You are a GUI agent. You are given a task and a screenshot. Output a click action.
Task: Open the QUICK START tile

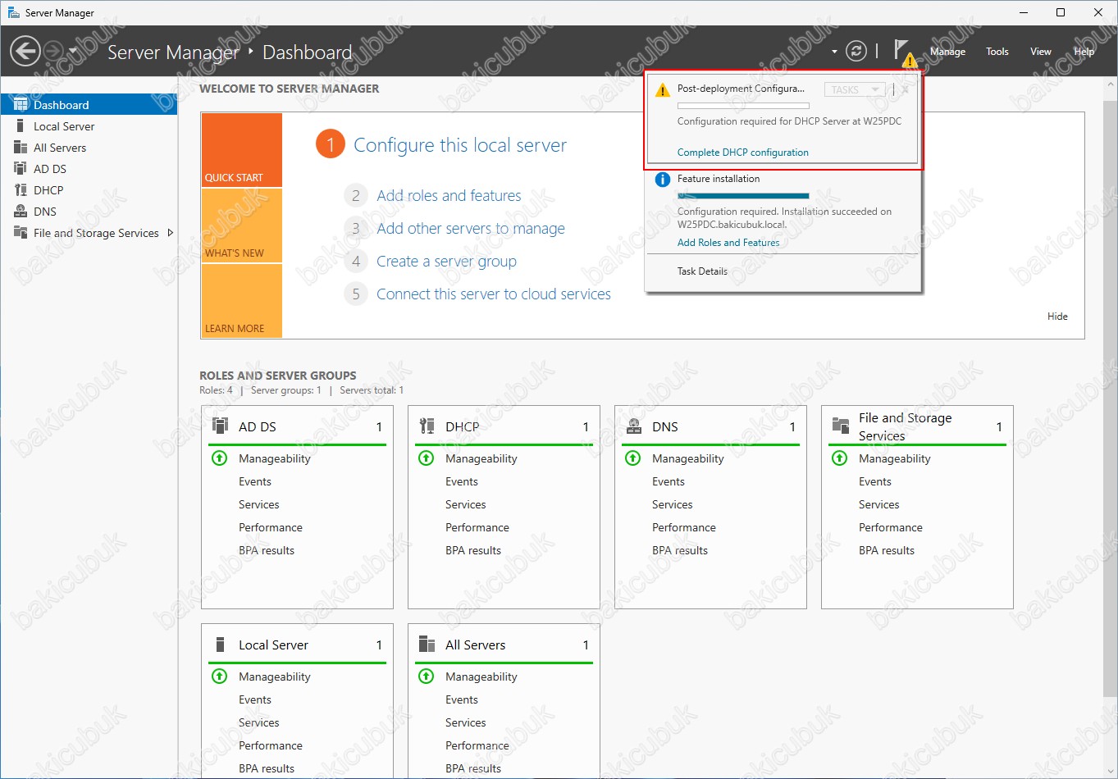pyautogui.click(x=241, y=150)
